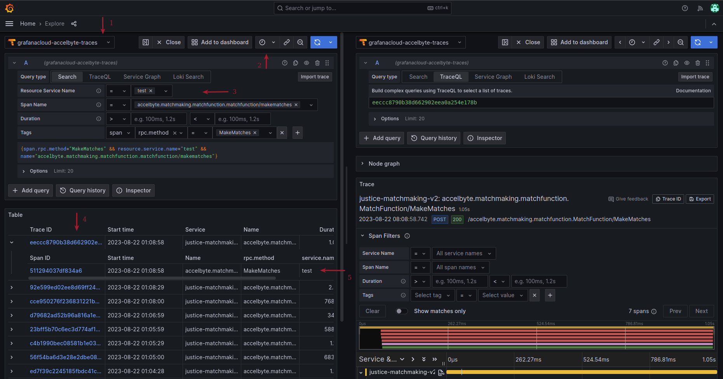Click the share icon next to Explore

(74, 24)
